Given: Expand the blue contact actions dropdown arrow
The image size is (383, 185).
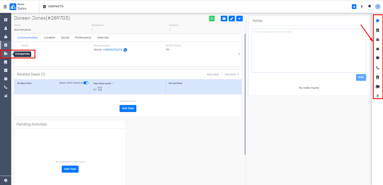Looking at the screenshot, I should pos(239,19).
